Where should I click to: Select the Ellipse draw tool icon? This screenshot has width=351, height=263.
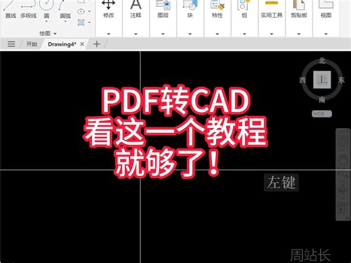pyautogui.click(x=81, y=11)
